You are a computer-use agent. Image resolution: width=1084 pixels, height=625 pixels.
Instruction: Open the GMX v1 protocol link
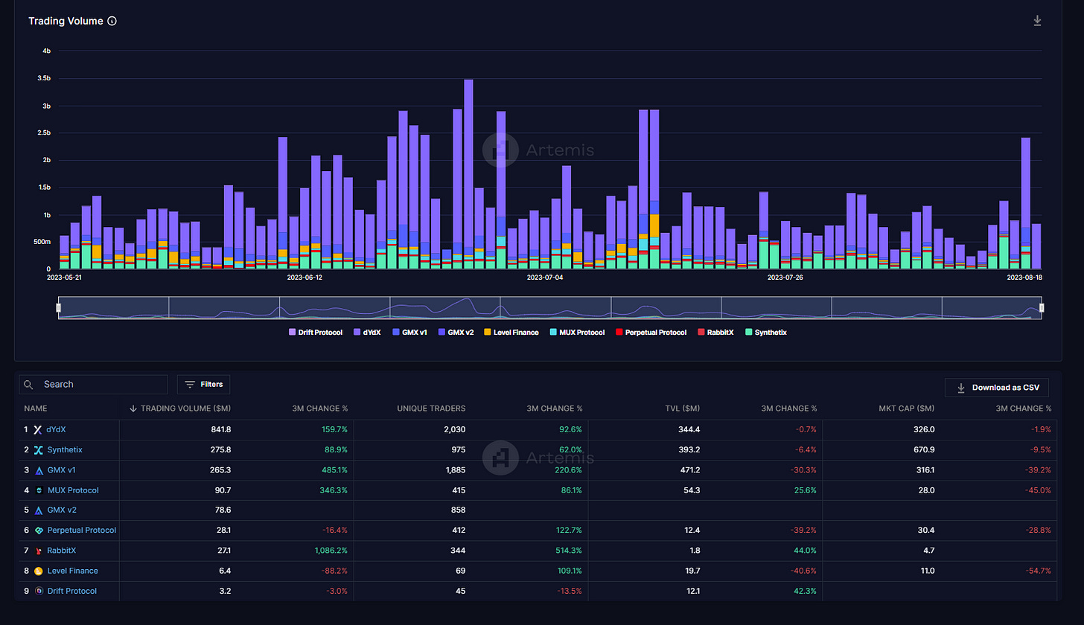tap(61, 470)
